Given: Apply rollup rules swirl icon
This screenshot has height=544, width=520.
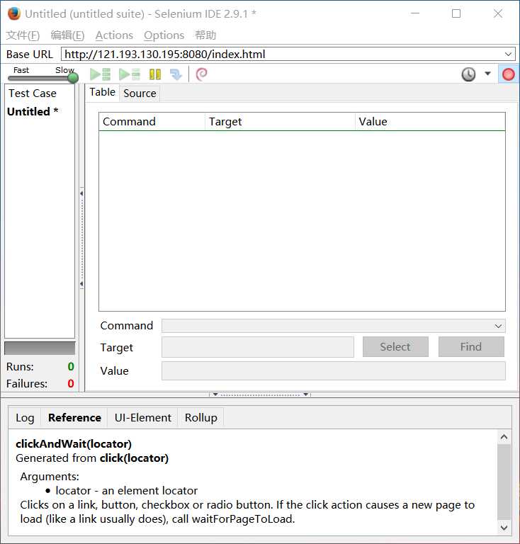Looking at the screenshot, I should (201, 74).
